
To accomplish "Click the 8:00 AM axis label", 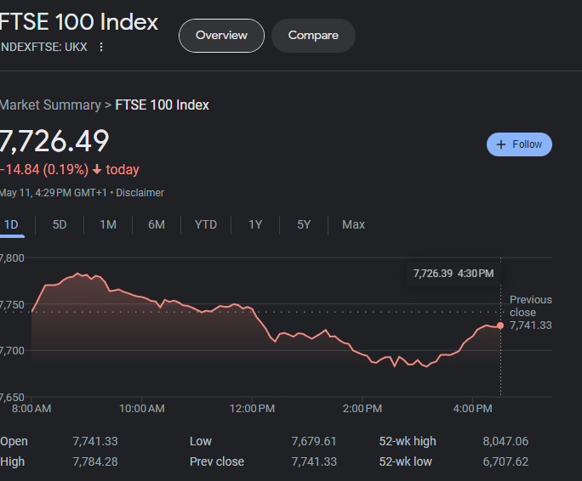I will pos(31,409).
